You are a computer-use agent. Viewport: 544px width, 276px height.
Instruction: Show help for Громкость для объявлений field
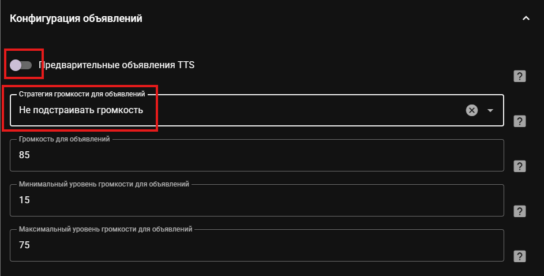click(x=519, y=166)
